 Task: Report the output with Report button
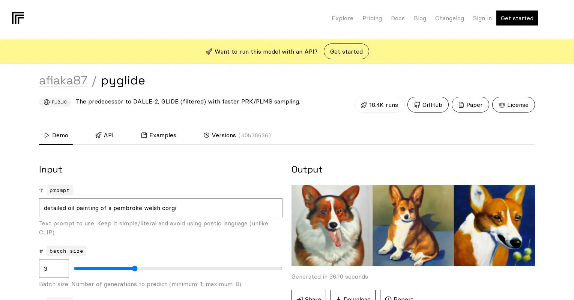click(399, 296)
